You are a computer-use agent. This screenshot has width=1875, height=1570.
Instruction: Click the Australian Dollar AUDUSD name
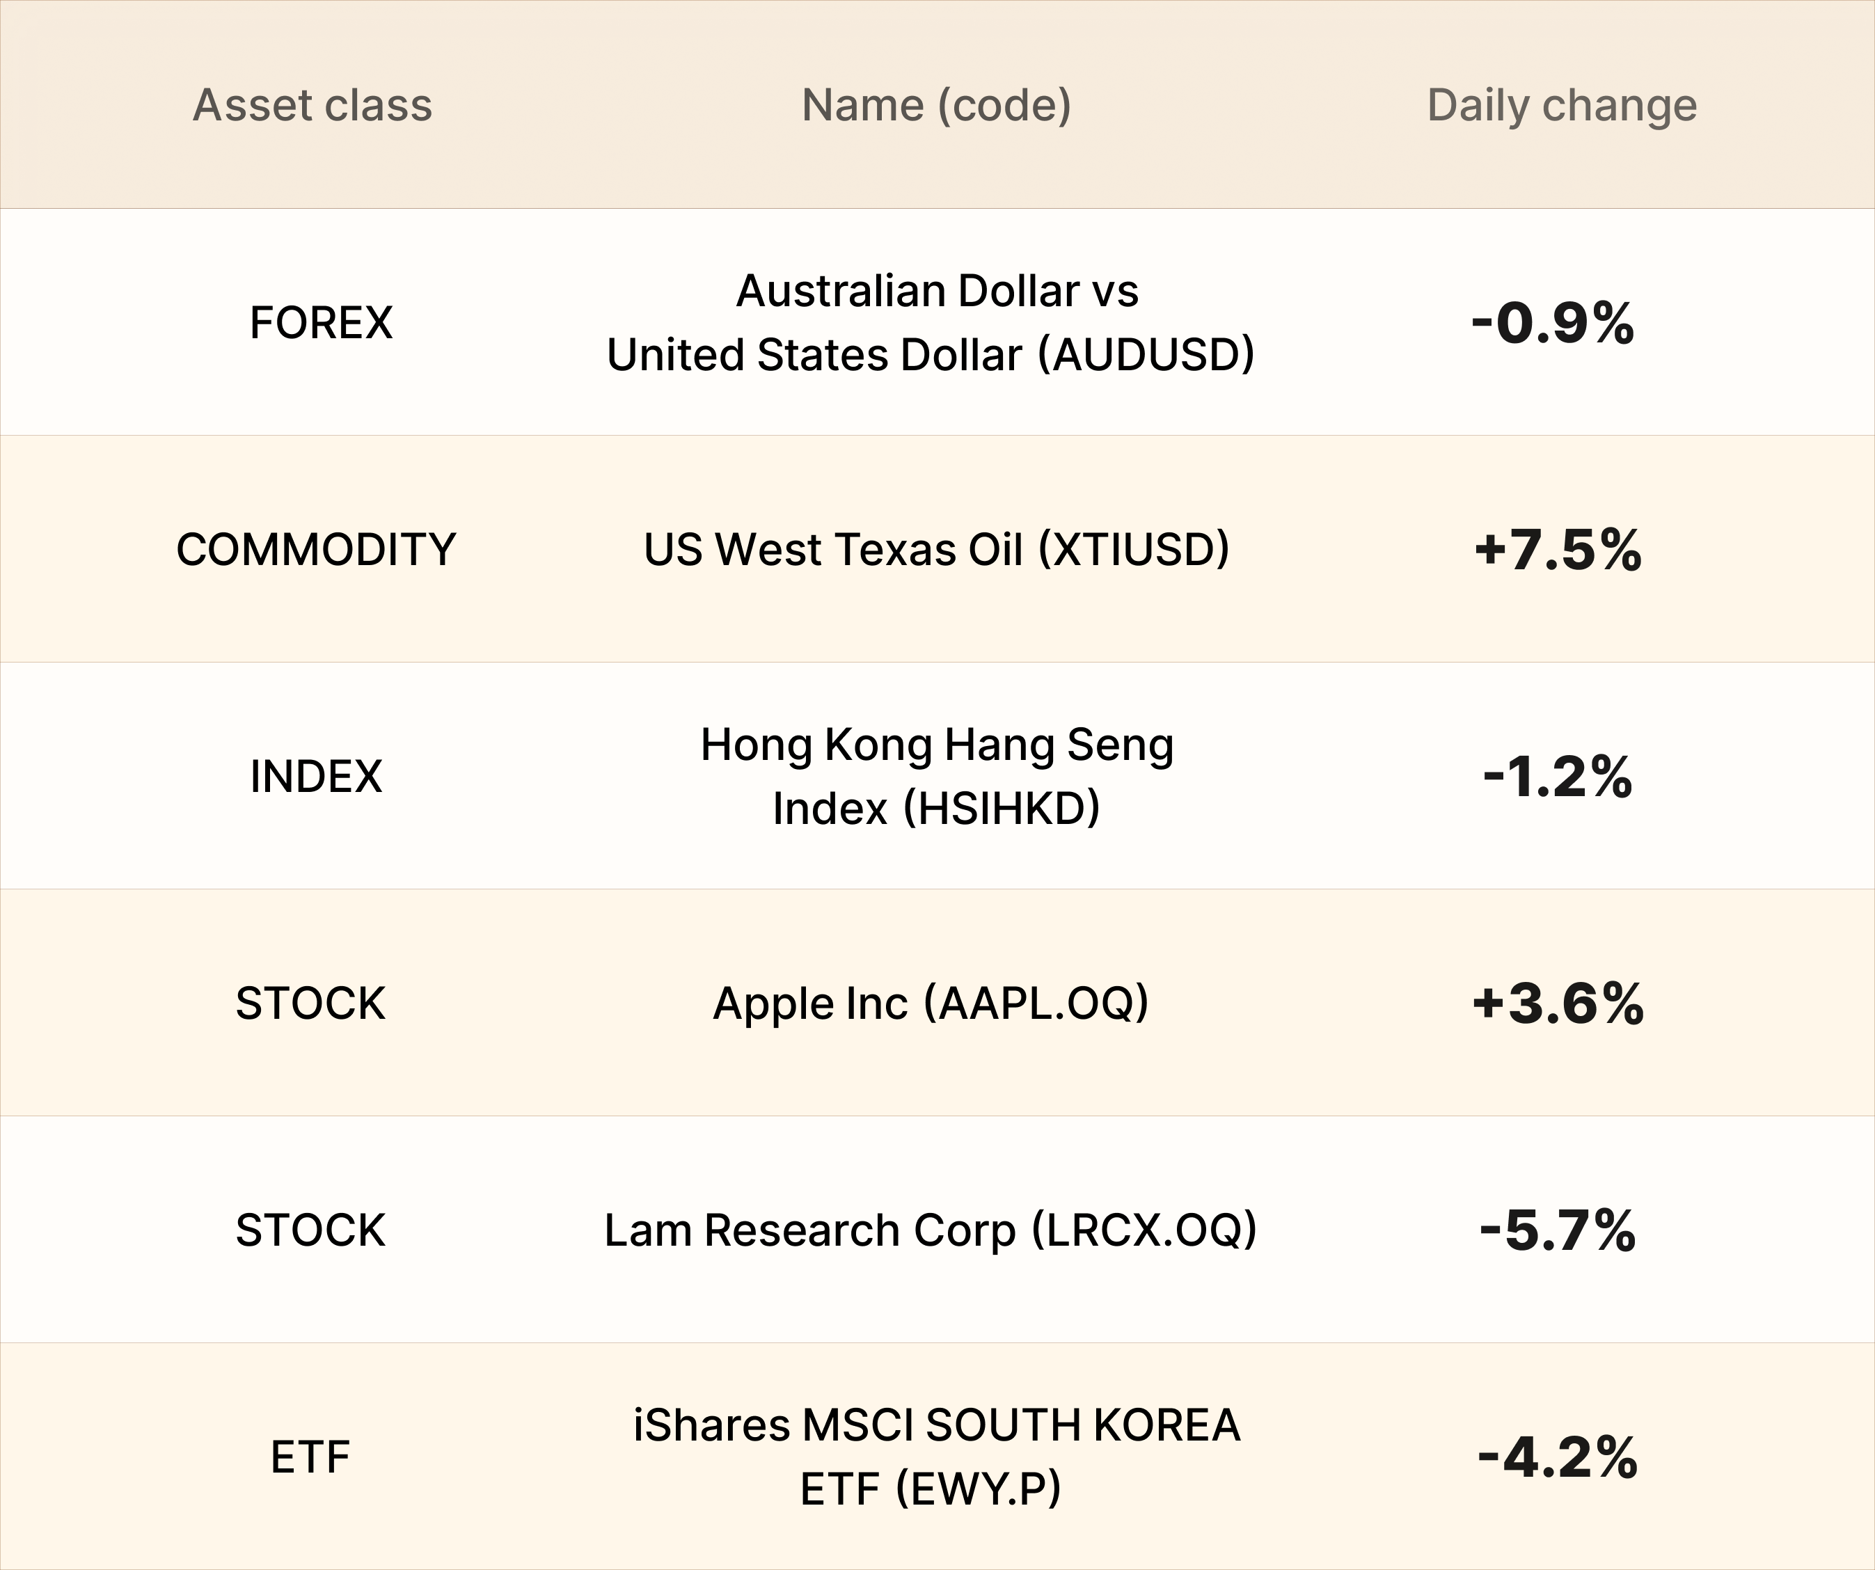(x=931, y=322)
